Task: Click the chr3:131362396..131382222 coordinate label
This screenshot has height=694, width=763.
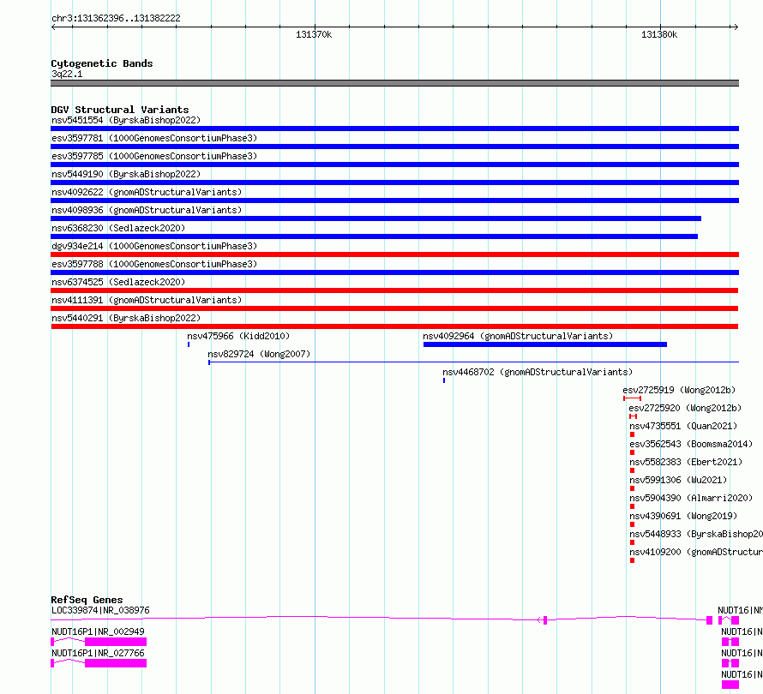Action: 116,19
